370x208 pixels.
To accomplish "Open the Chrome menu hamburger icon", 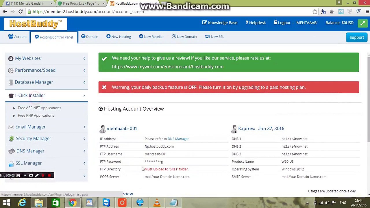I will coord(367,12).
